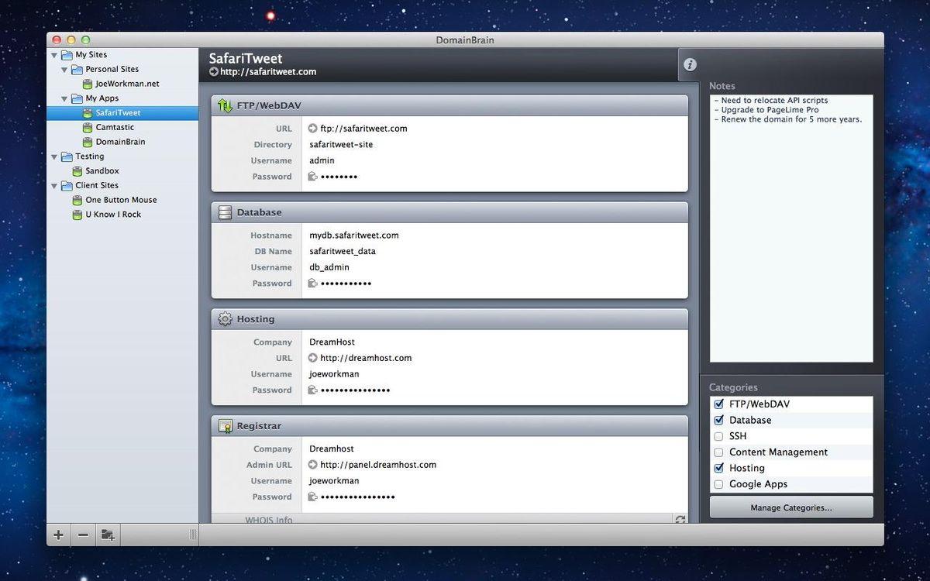Click the Registrar Company value Dreamhost
This screenshot has width=930, height=581.
pos(332,449)
